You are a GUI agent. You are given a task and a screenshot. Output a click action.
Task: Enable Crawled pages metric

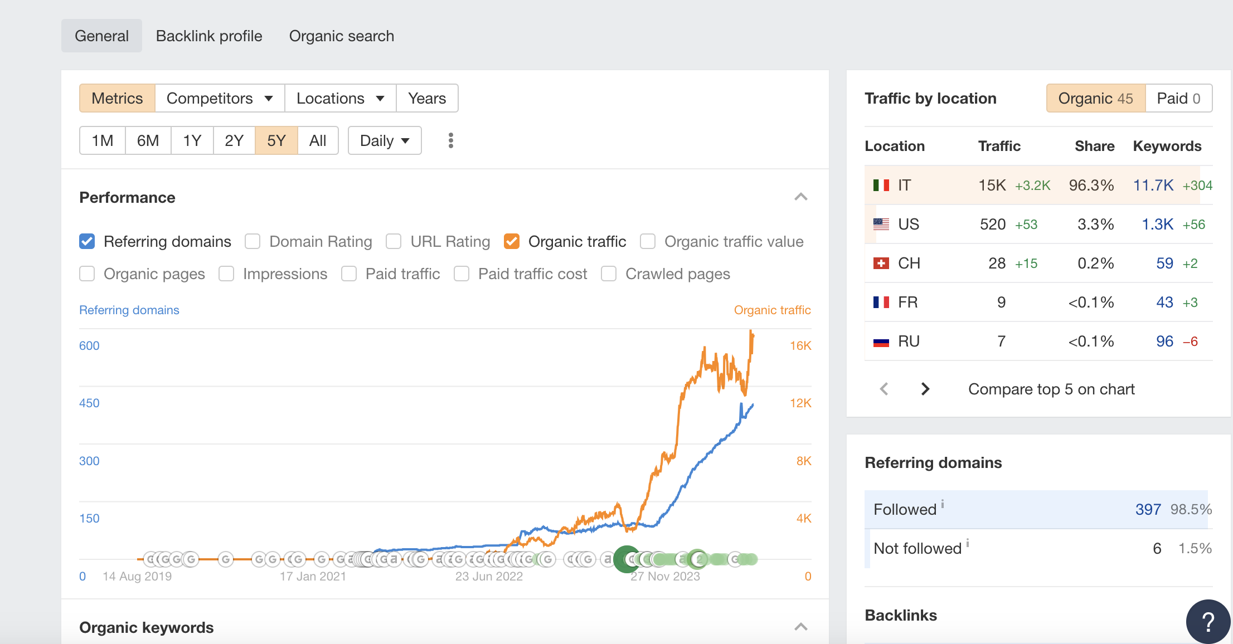tap(609, 274)
